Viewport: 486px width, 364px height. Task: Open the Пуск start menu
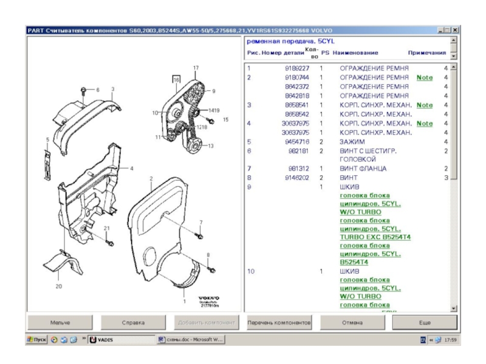point(36,340)
